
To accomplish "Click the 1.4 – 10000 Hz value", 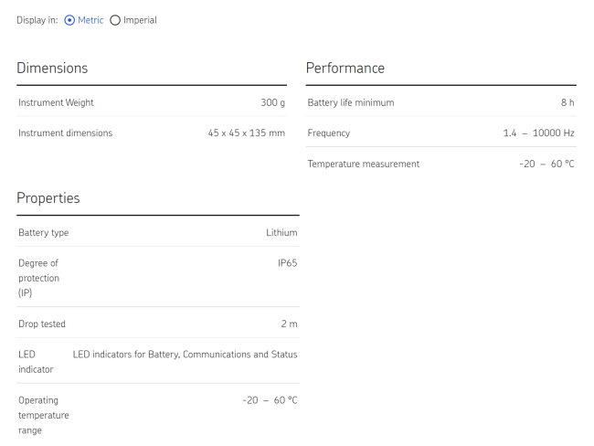I will (538, 133).
